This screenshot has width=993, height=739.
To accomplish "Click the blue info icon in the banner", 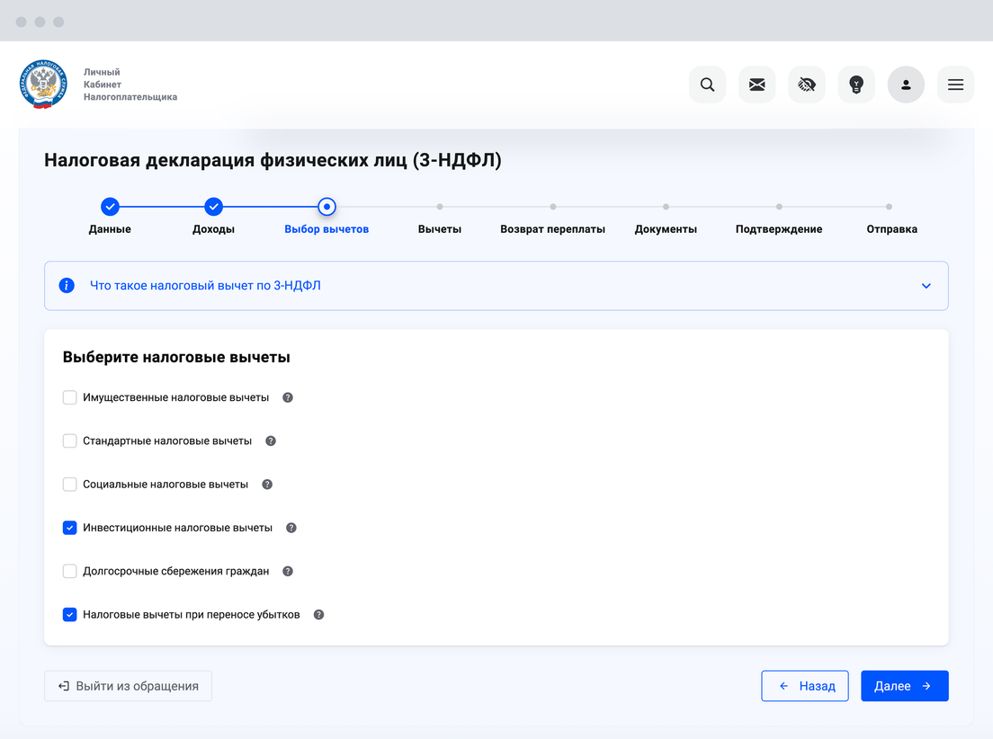I will tap(67, 286).
